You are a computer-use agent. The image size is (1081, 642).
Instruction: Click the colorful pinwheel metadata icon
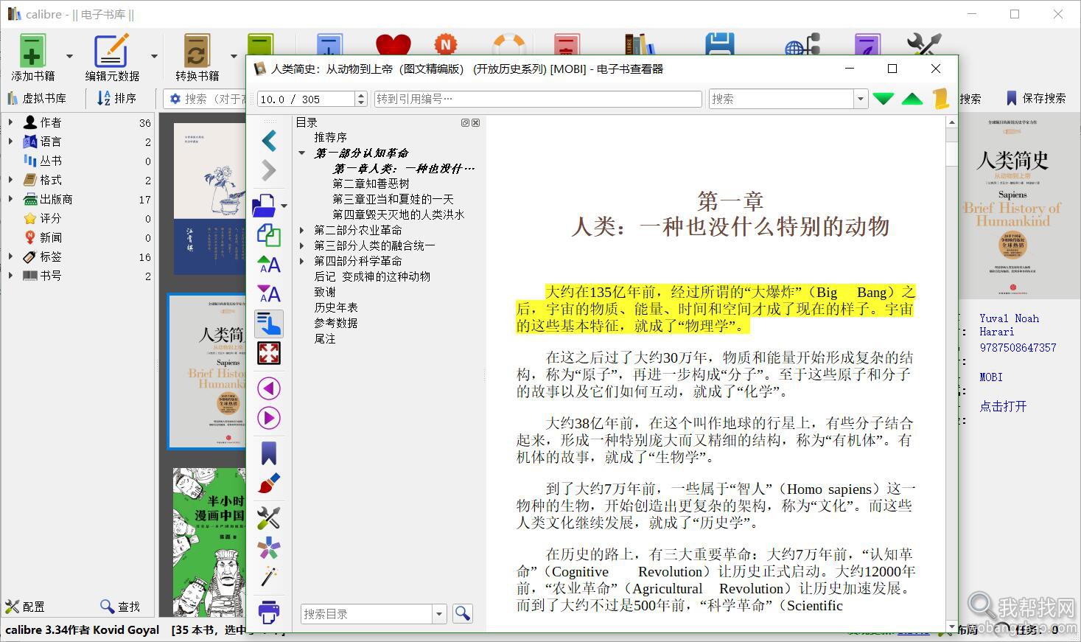(x=269, y=548)
